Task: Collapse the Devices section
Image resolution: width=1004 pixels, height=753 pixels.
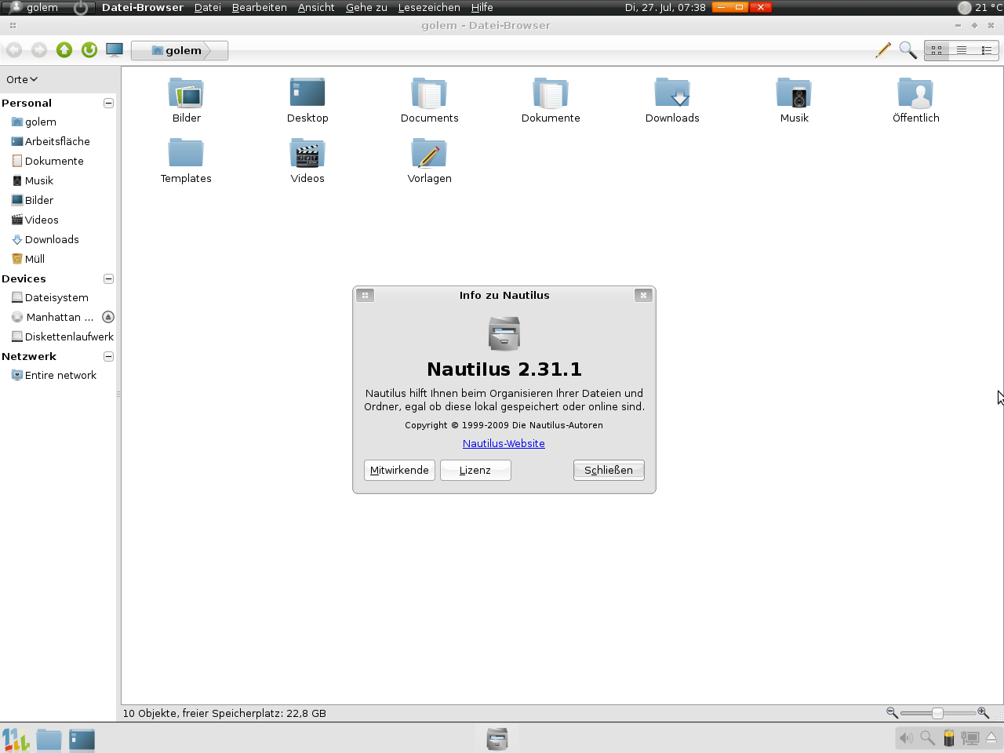Action: [x=108, y=278]
